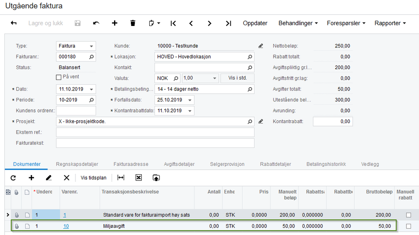This screenshot has width=419, height=235.
Task: Refresh the document lines grid
Action: [13, 178]
